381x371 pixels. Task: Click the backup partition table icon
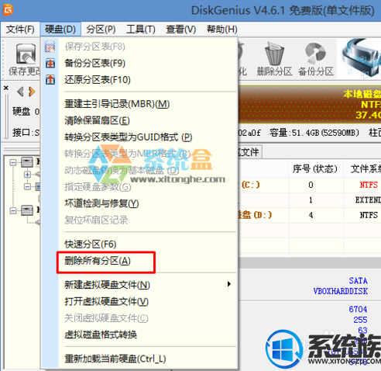[x=50, y=63]
